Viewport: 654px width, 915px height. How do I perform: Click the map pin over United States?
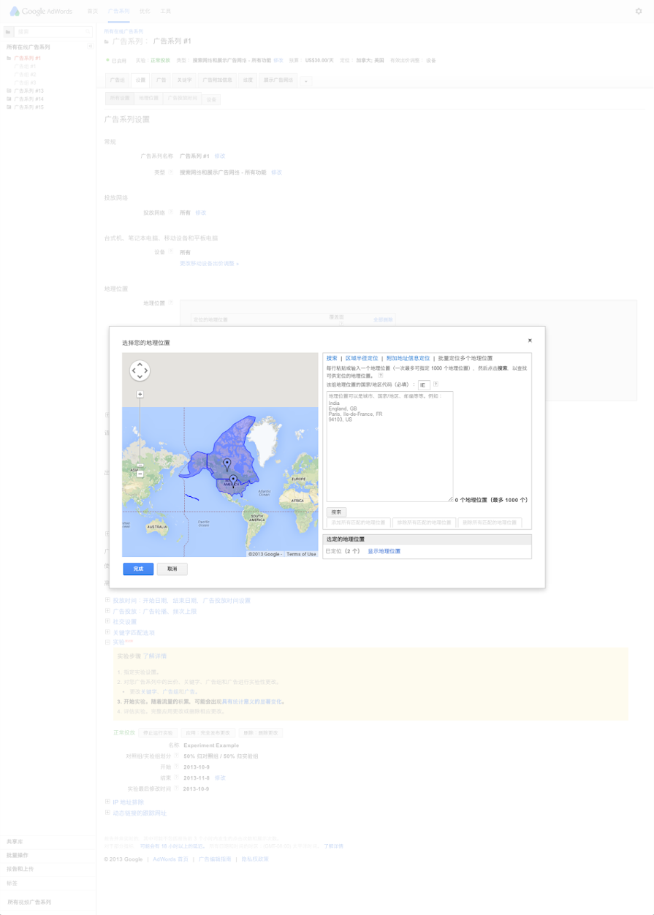pos(233,480)
